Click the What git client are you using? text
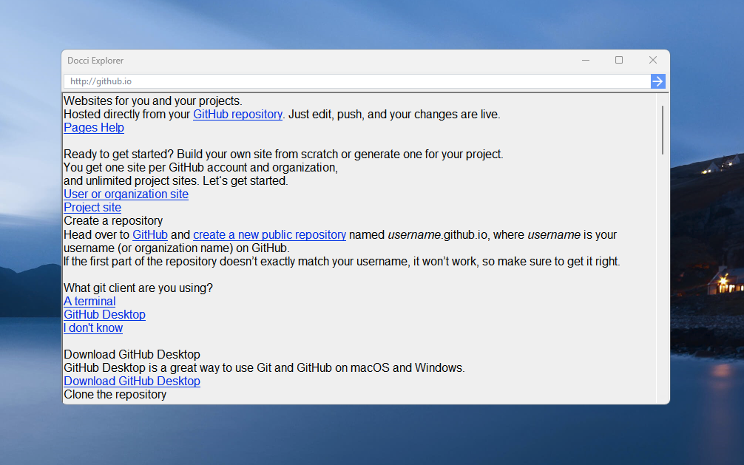Viewport: 744px width, 465px height. tap(138, 288)
